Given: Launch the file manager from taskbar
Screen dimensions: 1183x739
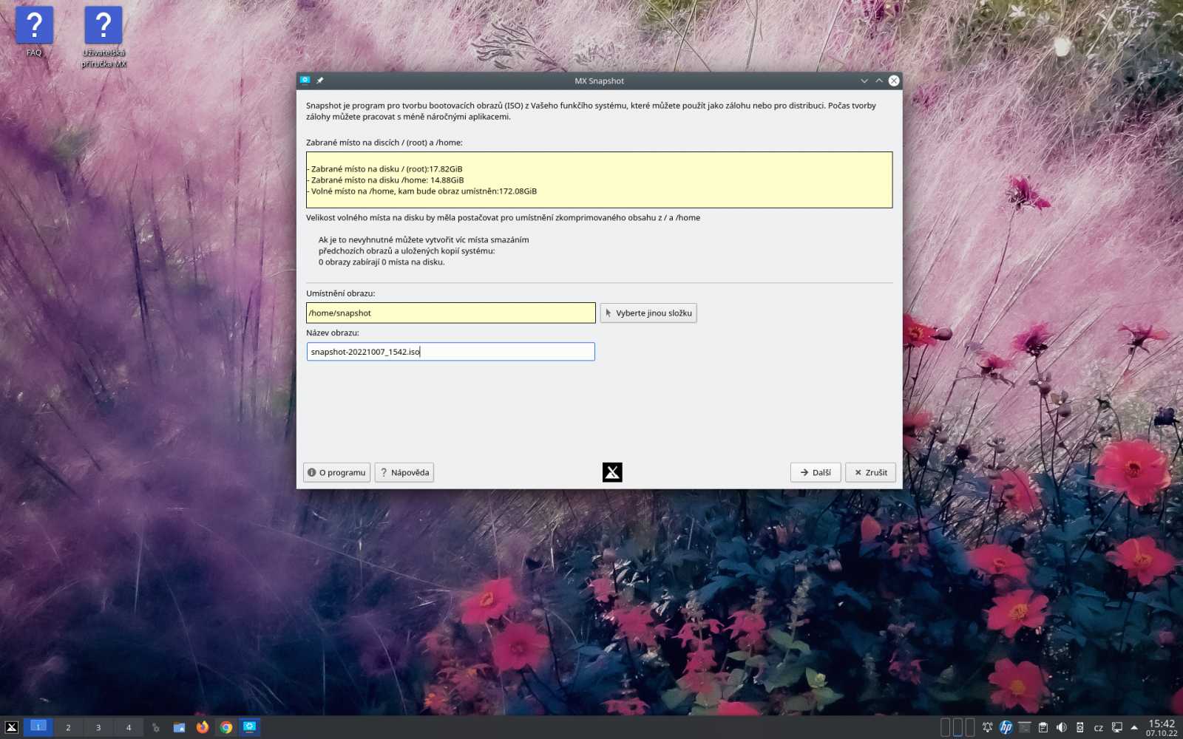Looking at the screenshot, I should [179, 727].
